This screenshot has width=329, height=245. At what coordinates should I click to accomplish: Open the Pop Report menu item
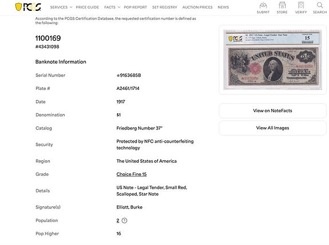[x=136, y=7]
